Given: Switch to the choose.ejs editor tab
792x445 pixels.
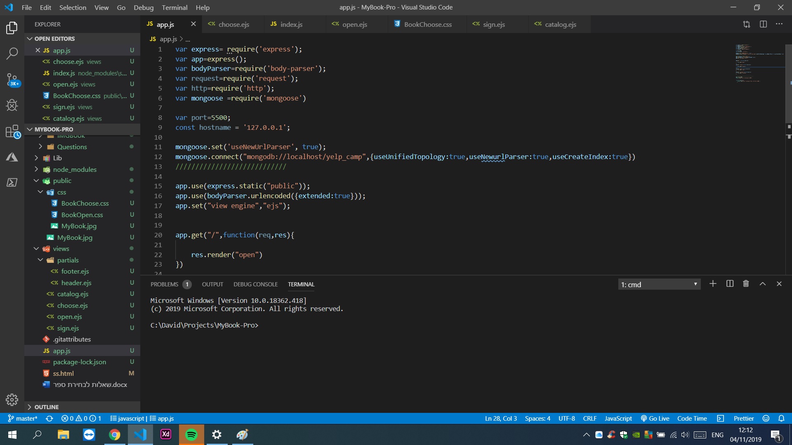Looking at the screenshot, I should pos(233,24).
